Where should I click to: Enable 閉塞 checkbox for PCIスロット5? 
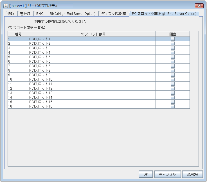pos(173,57)
